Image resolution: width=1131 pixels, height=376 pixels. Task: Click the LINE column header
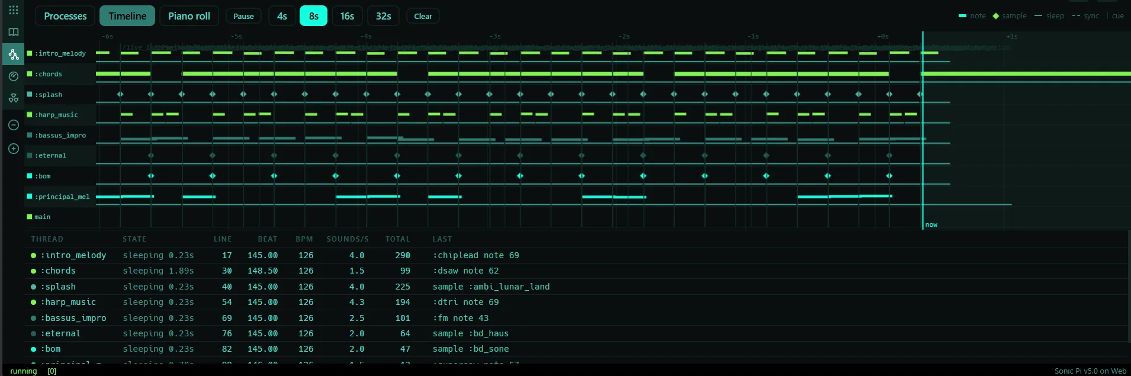pos(223,239)
